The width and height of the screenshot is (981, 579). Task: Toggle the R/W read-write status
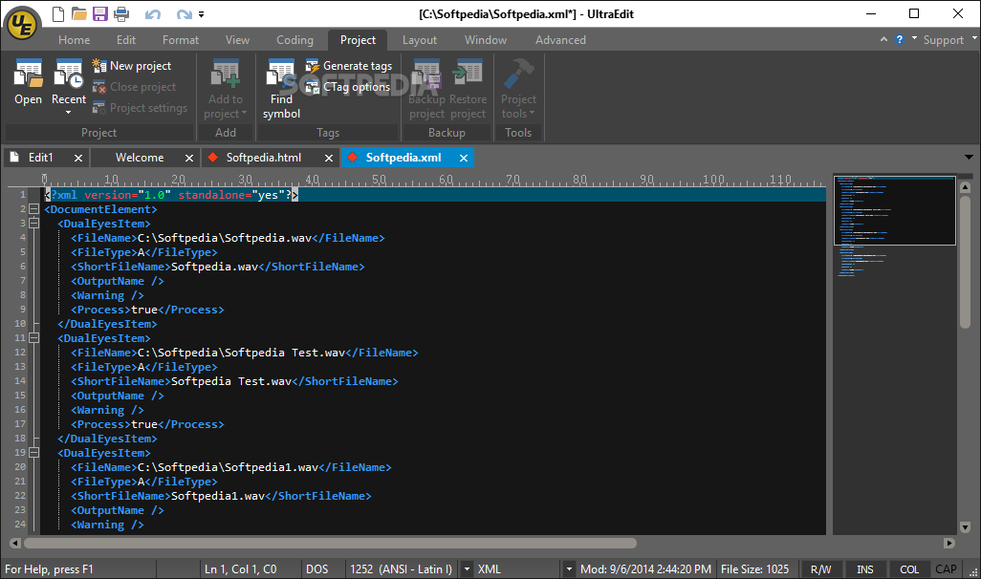pos(820,569)
